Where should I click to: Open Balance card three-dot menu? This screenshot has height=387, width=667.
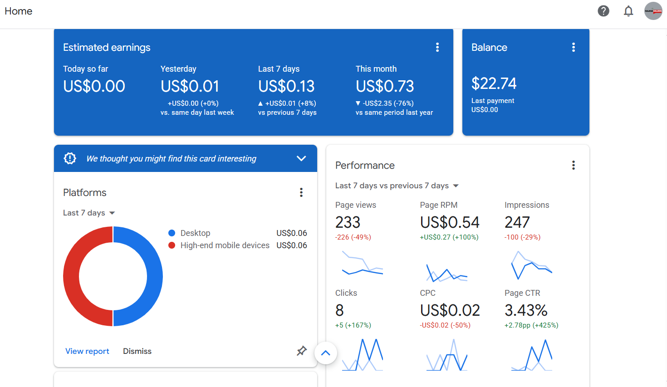[x=573, y=47]
